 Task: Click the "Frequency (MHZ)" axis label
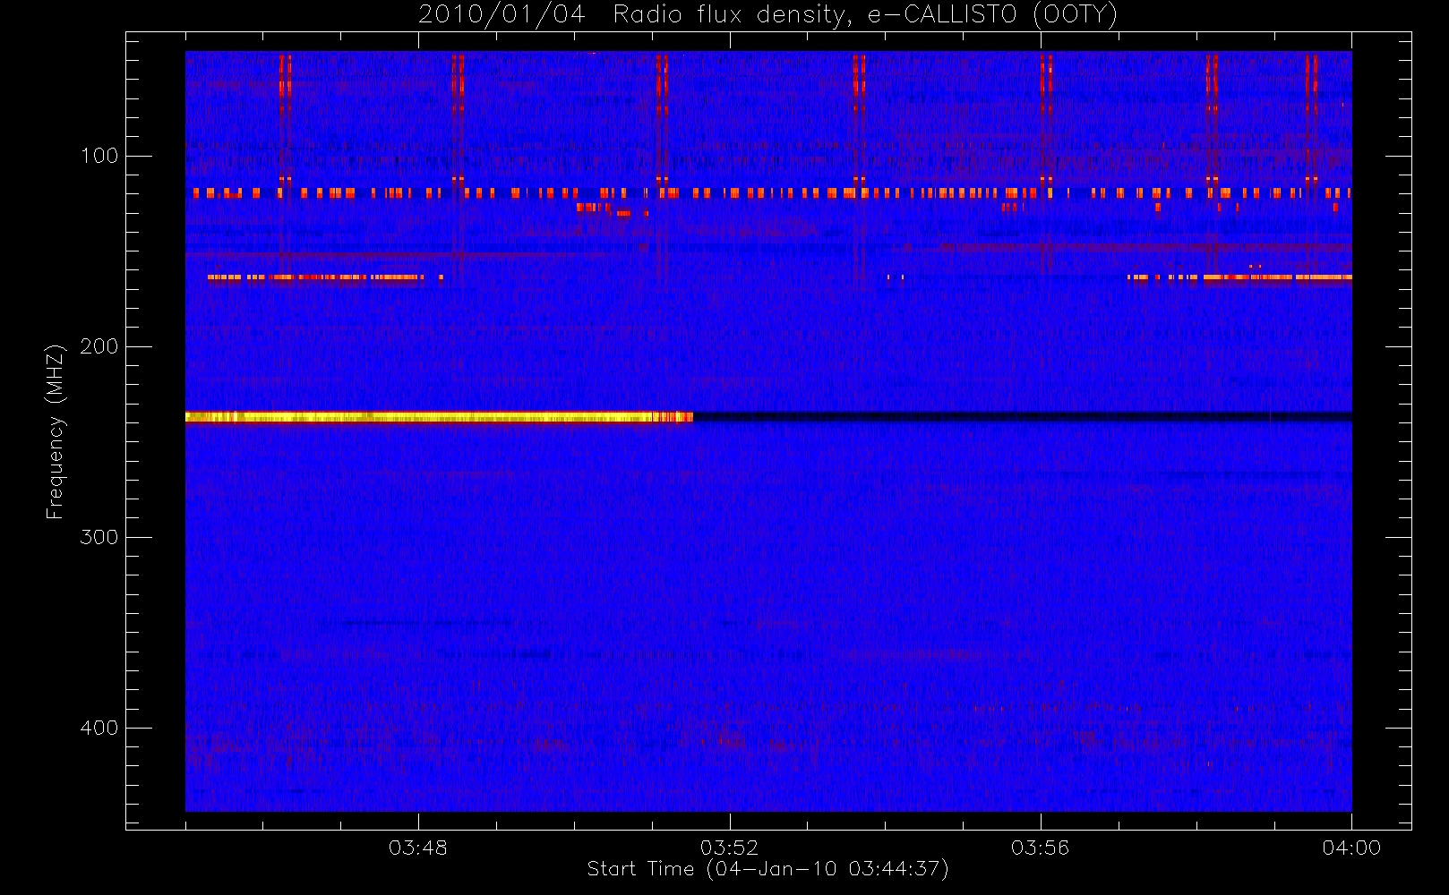coord(56,431)
